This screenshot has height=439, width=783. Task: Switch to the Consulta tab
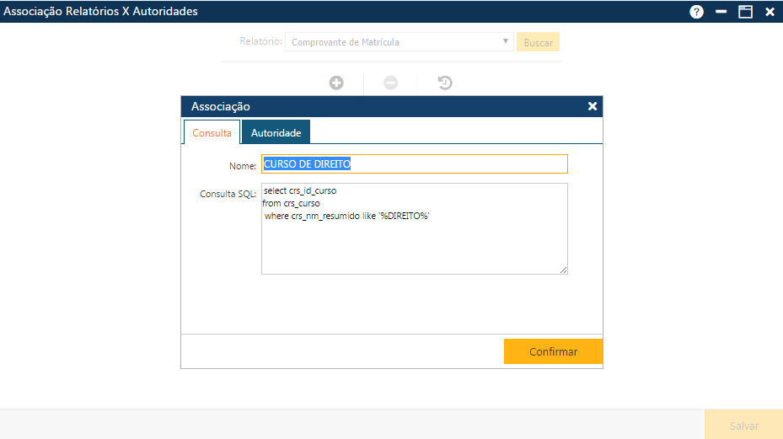[212, 133]
